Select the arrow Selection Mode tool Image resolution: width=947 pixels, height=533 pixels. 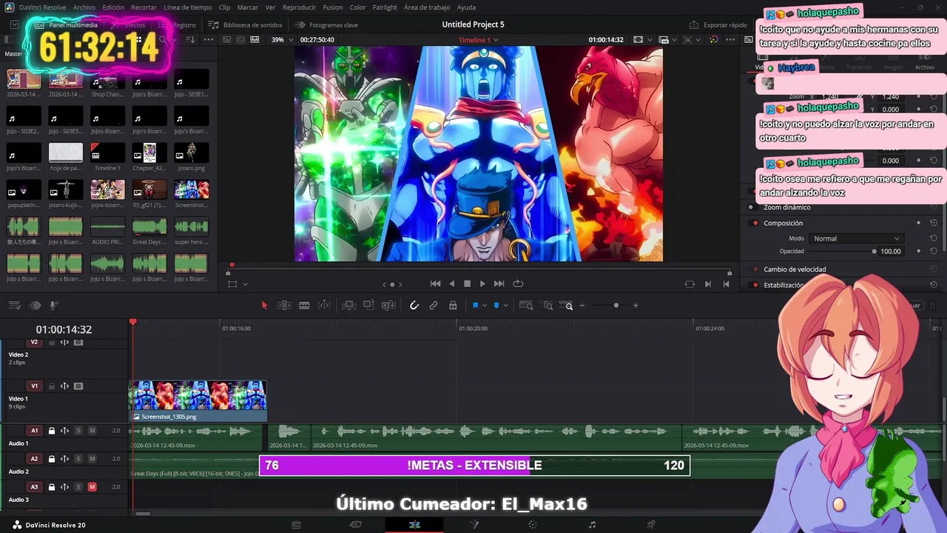pos(264,305)
